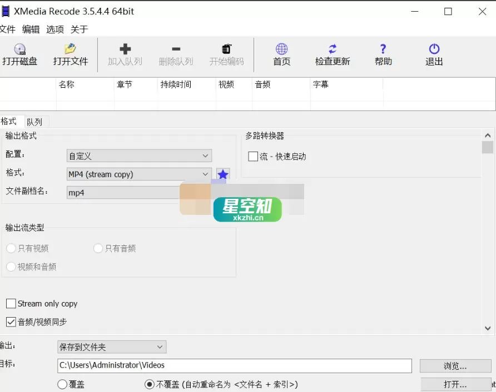Switch to the 队列 tab
Screen dimensions: 496x392
34,121
